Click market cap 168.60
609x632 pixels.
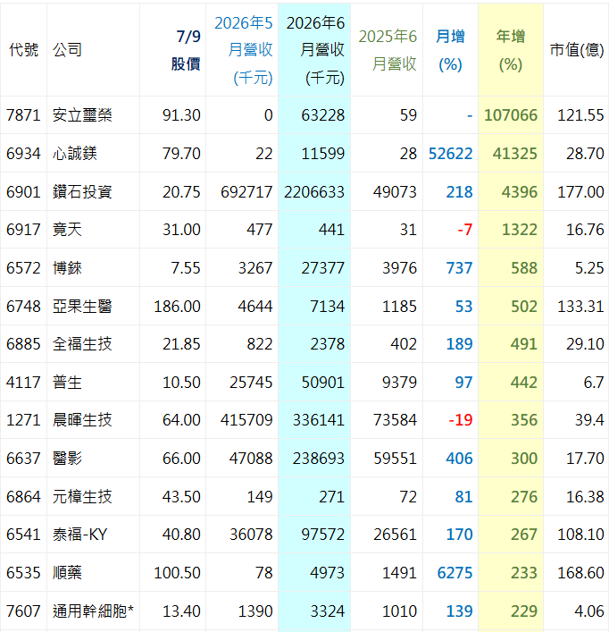coord(580,573)
